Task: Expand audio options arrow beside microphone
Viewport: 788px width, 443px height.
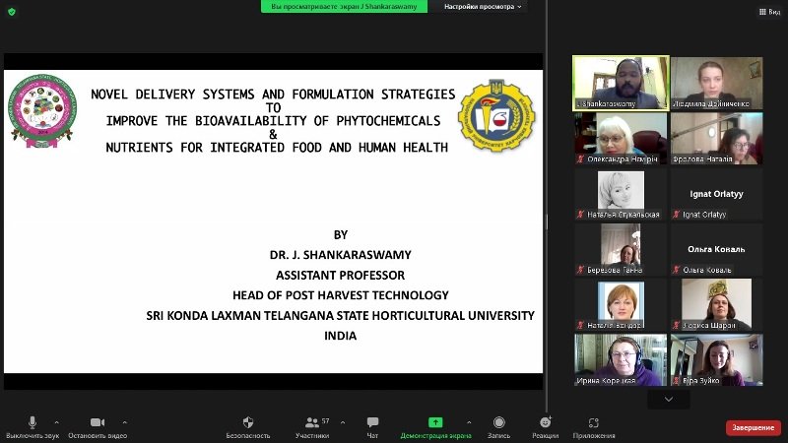Action: pyautogui.click(x=57, y=422)
